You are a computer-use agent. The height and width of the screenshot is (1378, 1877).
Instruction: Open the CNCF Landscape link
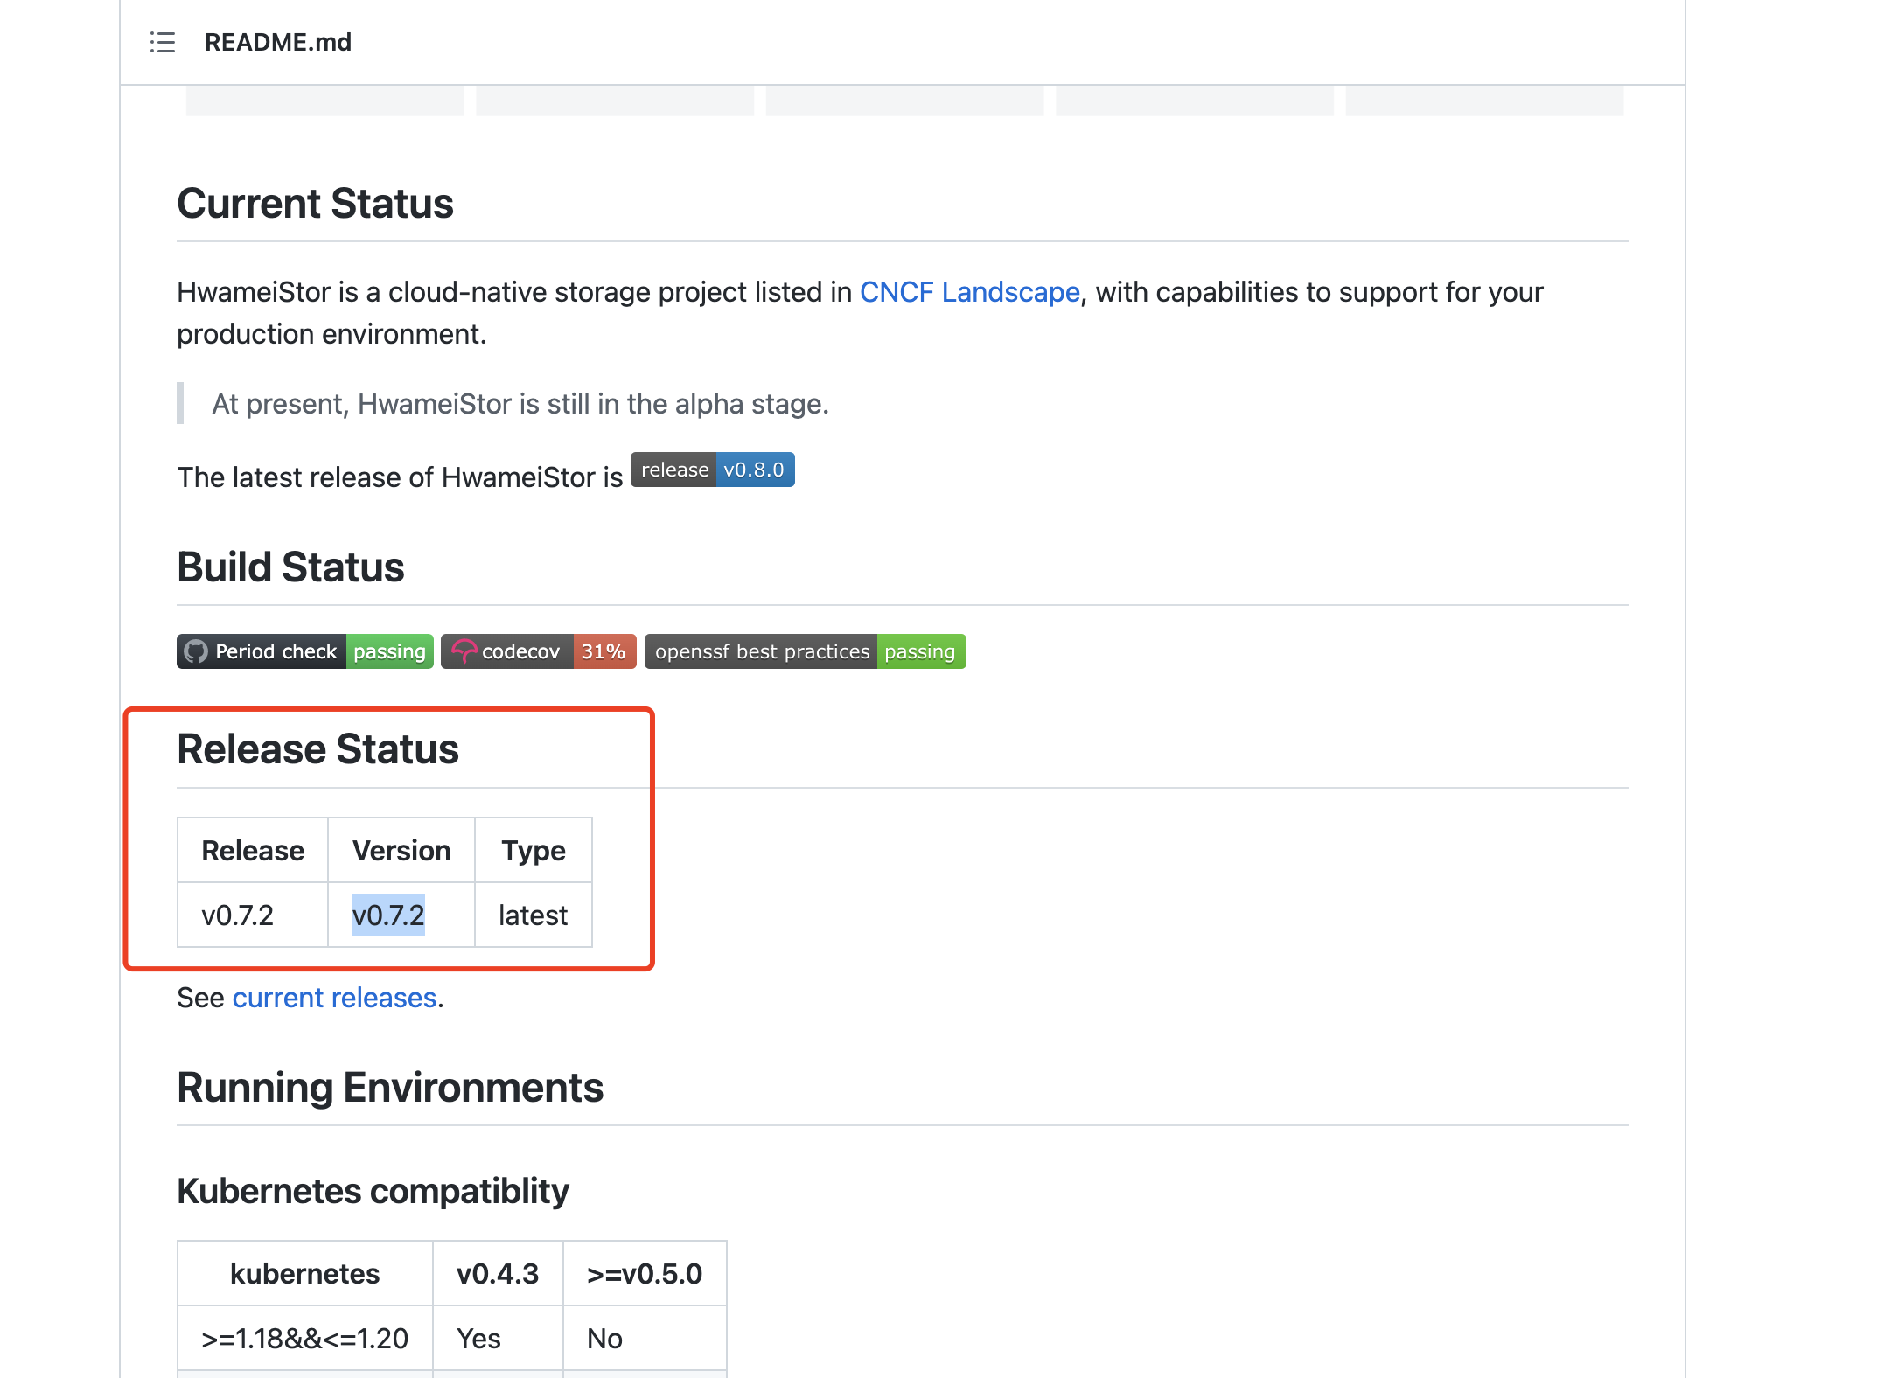coord(970,292)
